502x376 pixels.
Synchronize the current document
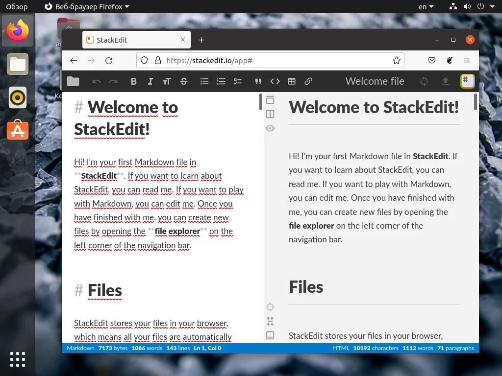[x=424, y=81]
